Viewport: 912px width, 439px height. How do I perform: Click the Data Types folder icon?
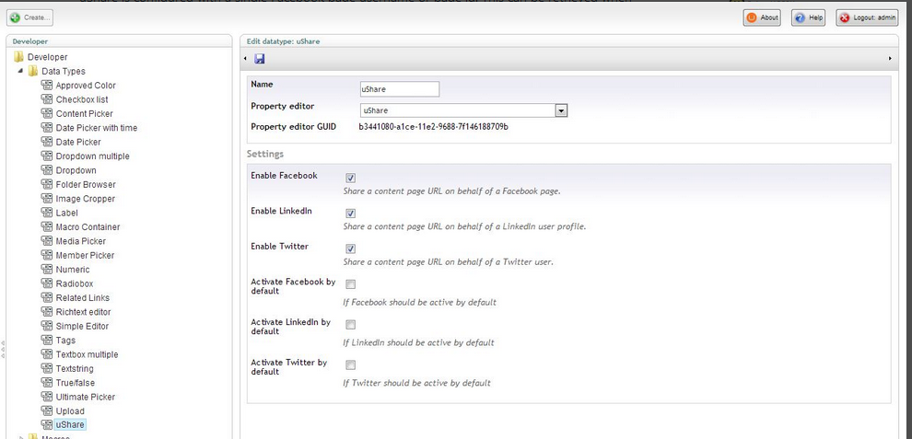click(x=33, y=71)
